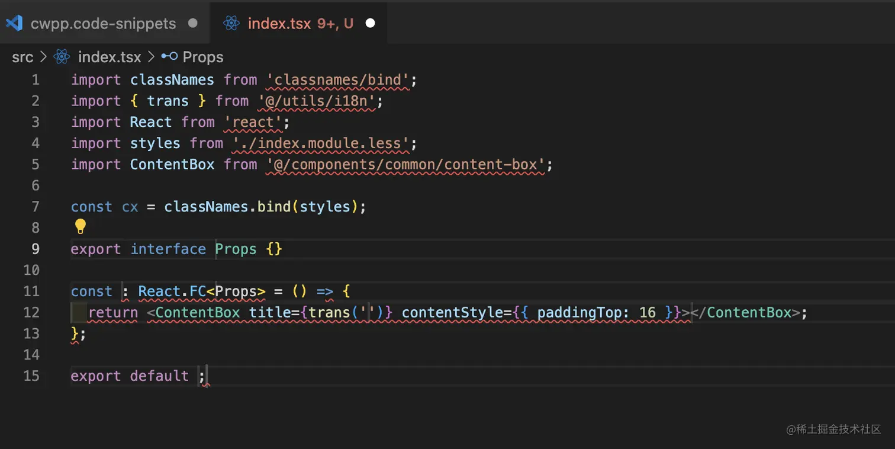
Task: Click the cx variable on line 7
Action: coord(130,207)
